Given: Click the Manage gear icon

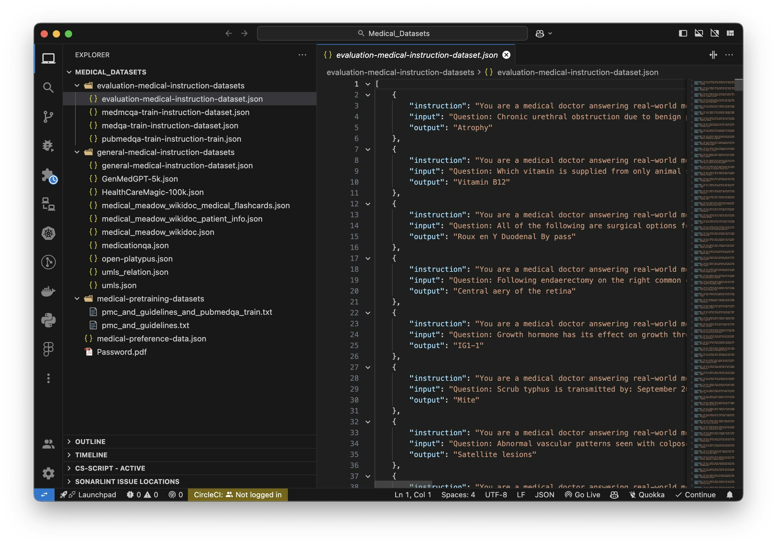Looking at the screenshot, I should coord(48,473).
